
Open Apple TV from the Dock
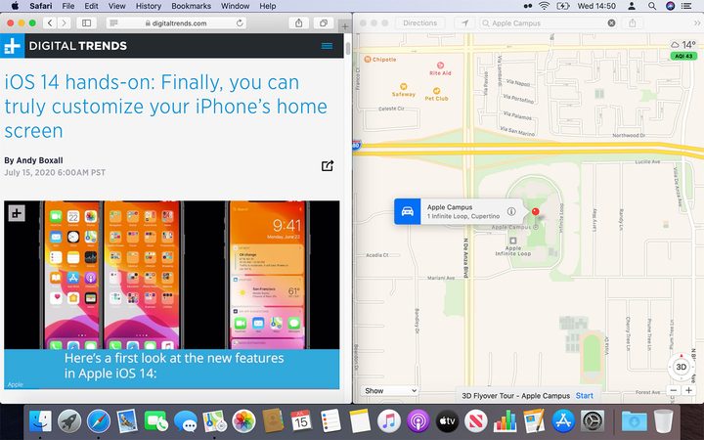(447, 421)
